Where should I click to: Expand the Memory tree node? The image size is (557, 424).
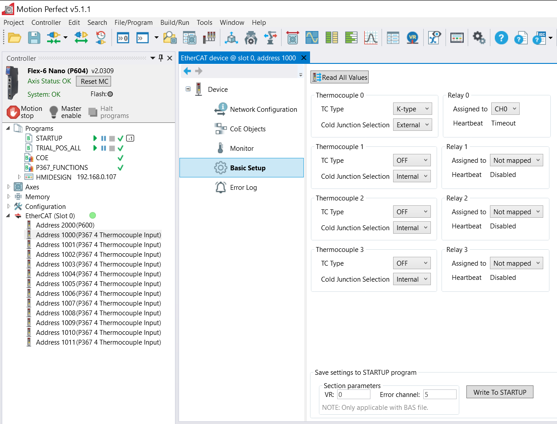click(8, 197)
